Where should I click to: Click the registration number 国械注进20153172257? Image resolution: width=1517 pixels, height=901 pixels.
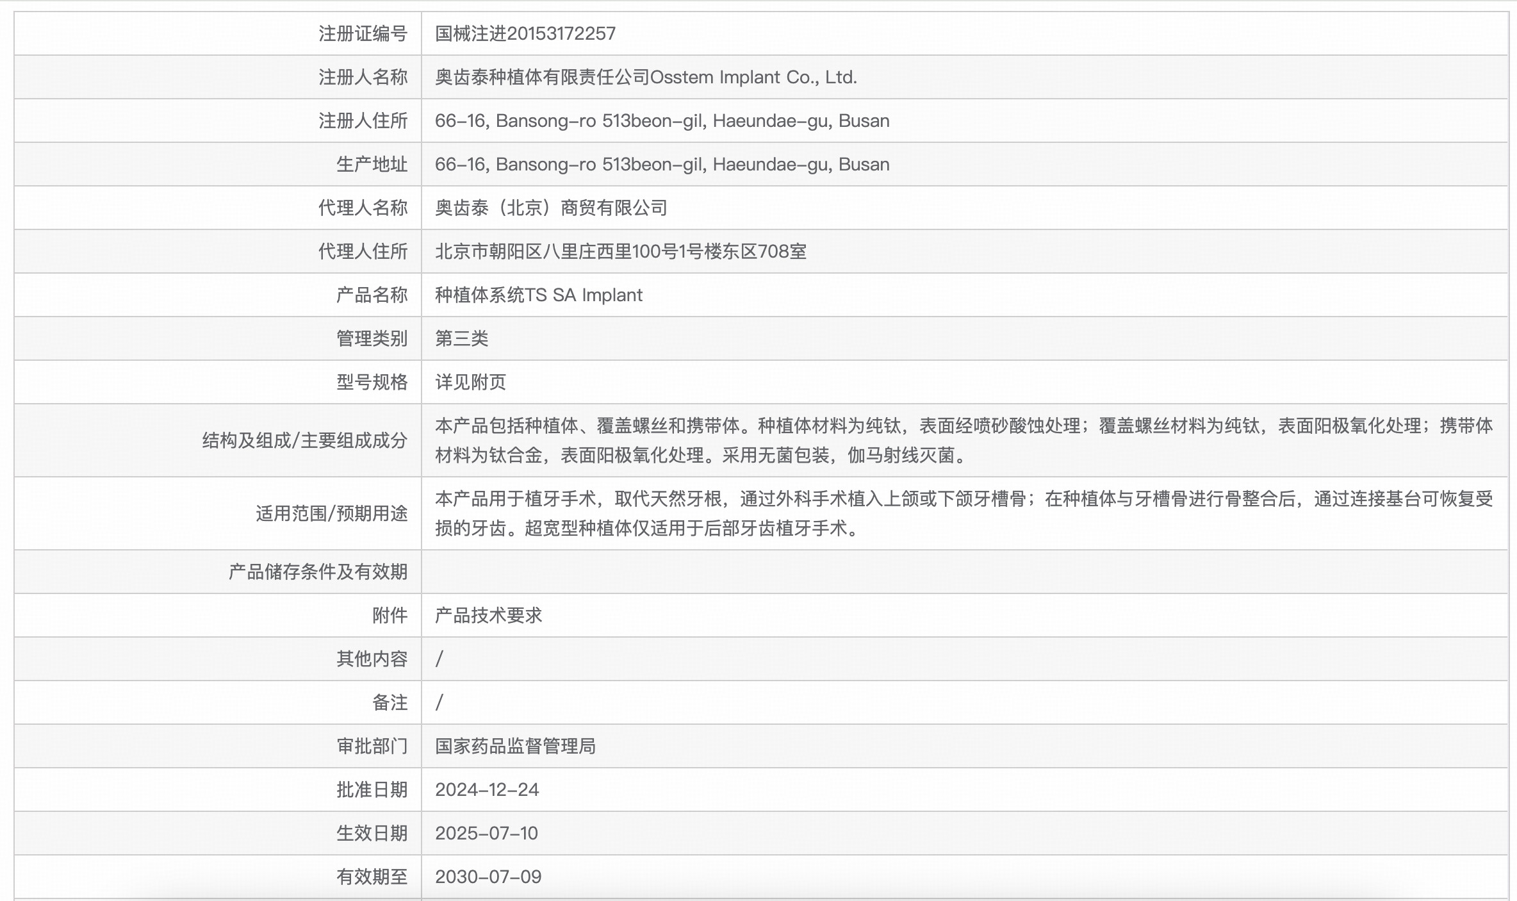[525, 33]
